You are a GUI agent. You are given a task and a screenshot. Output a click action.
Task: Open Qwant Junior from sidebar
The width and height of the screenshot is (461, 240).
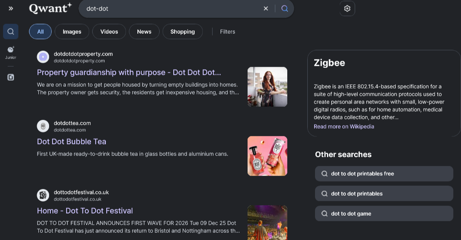pyautogui.click(x=11, y=53)
